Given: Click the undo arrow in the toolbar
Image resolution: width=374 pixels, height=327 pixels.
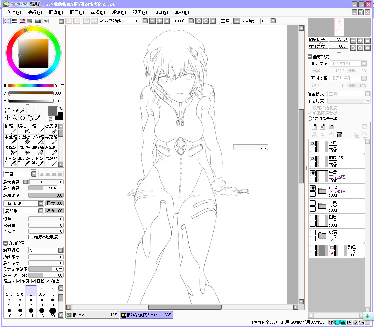Looking at the screenshot, I should pos(69,21).
